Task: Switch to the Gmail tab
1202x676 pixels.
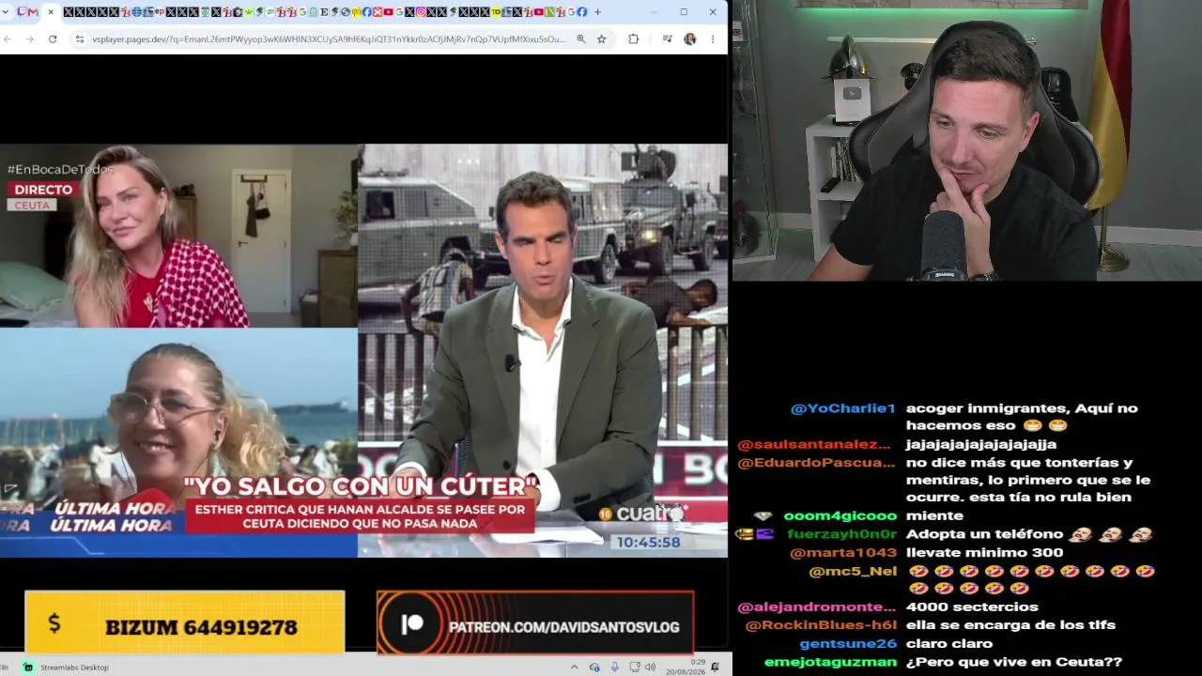Action: point(34,12)
